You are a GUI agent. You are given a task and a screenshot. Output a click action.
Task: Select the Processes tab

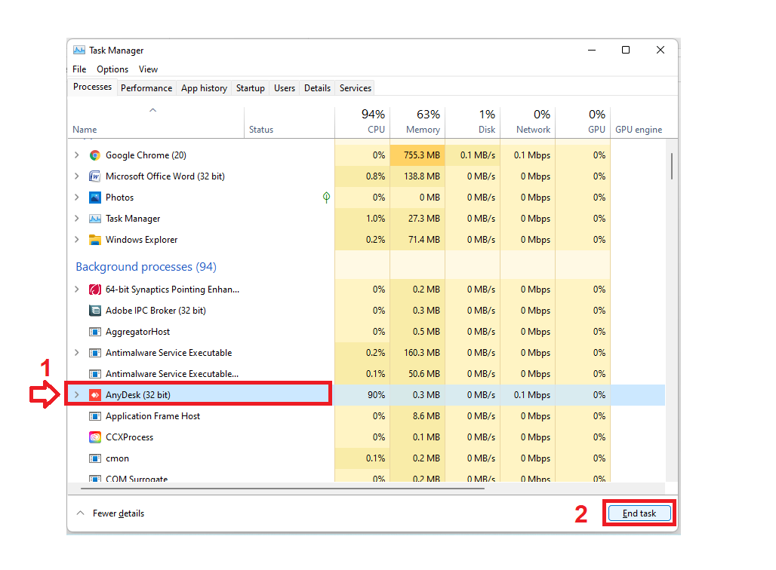[x=93, y=87]
